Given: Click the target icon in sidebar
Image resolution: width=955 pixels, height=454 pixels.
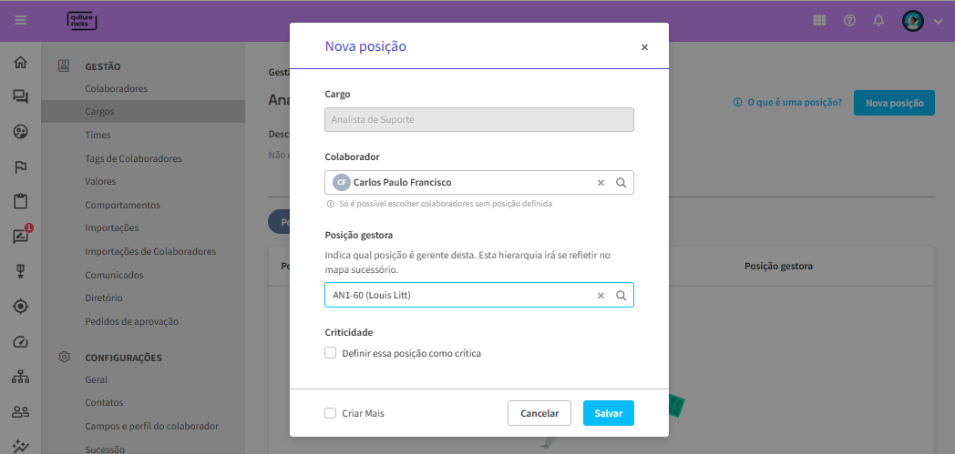Looking at the screenshot, I should click(21, 307).
